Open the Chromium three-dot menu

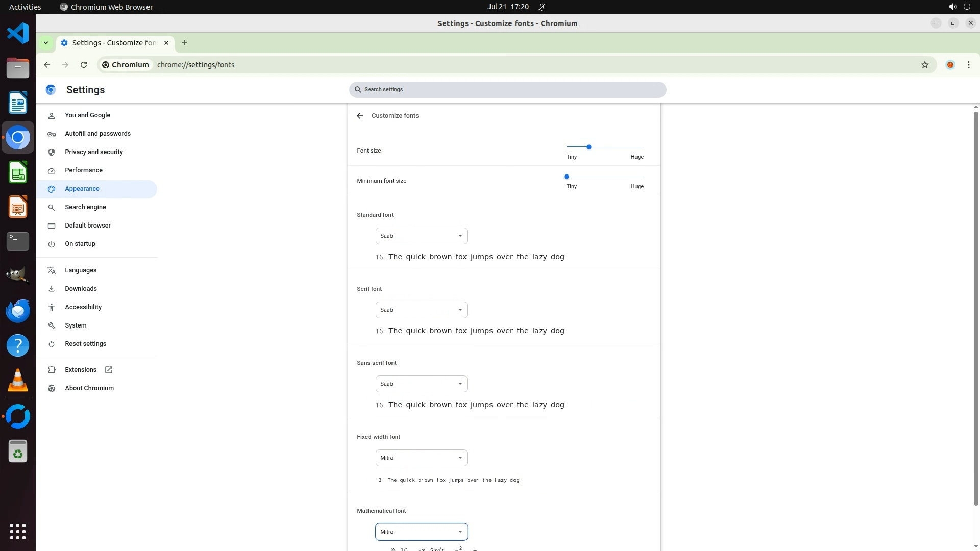coord(968,65)
